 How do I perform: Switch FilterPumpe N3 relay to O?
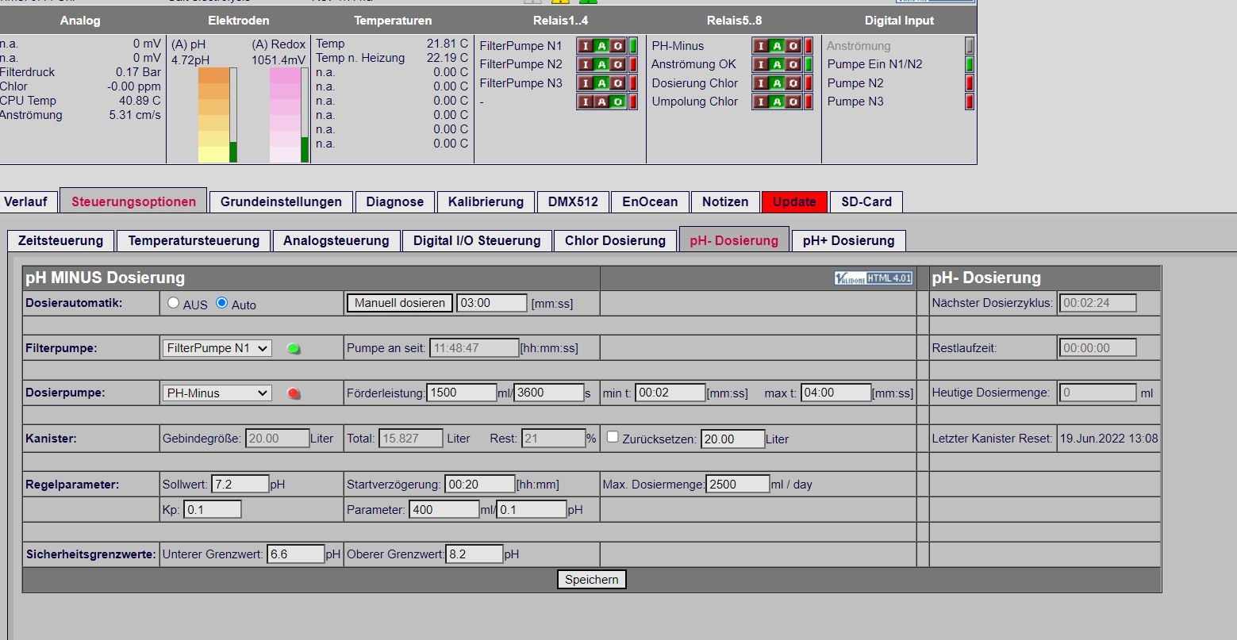(618, 83)
